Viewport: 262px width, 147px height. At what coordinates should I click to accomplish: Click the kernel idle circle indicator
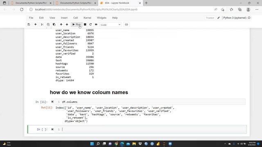pos(249,18)
